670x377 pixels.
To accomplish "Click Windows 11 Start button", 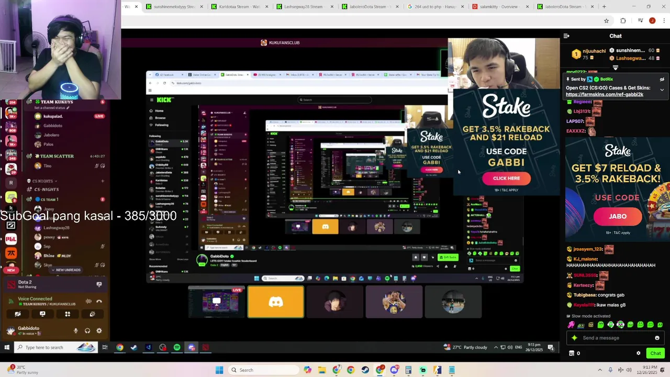I will (x=219, y=370).
